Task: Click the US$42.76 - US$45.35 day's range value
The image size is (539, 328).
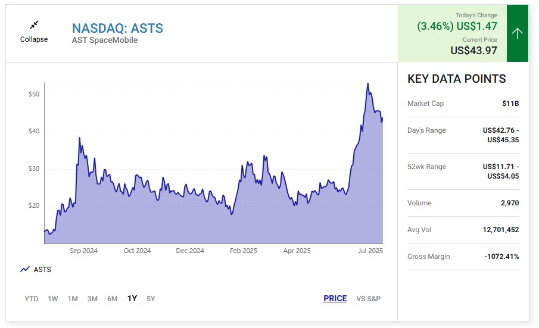Action: 501,135
